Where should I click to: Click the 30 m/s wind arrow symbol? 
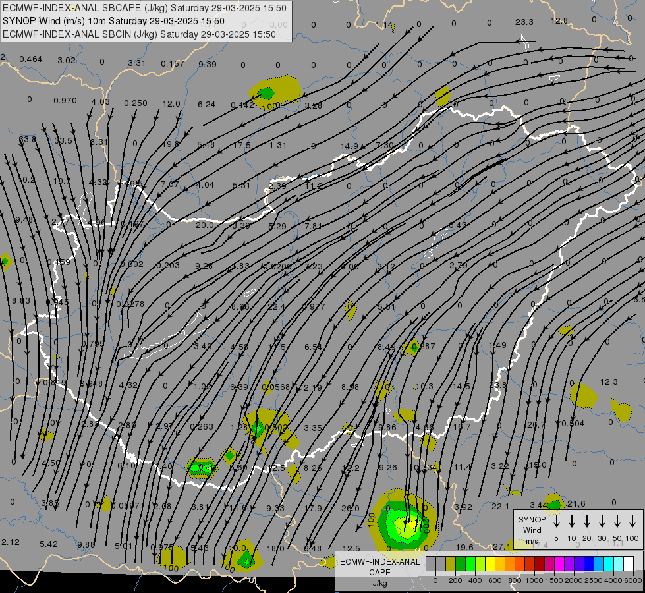pyautogui.click(x=602, y=521)
